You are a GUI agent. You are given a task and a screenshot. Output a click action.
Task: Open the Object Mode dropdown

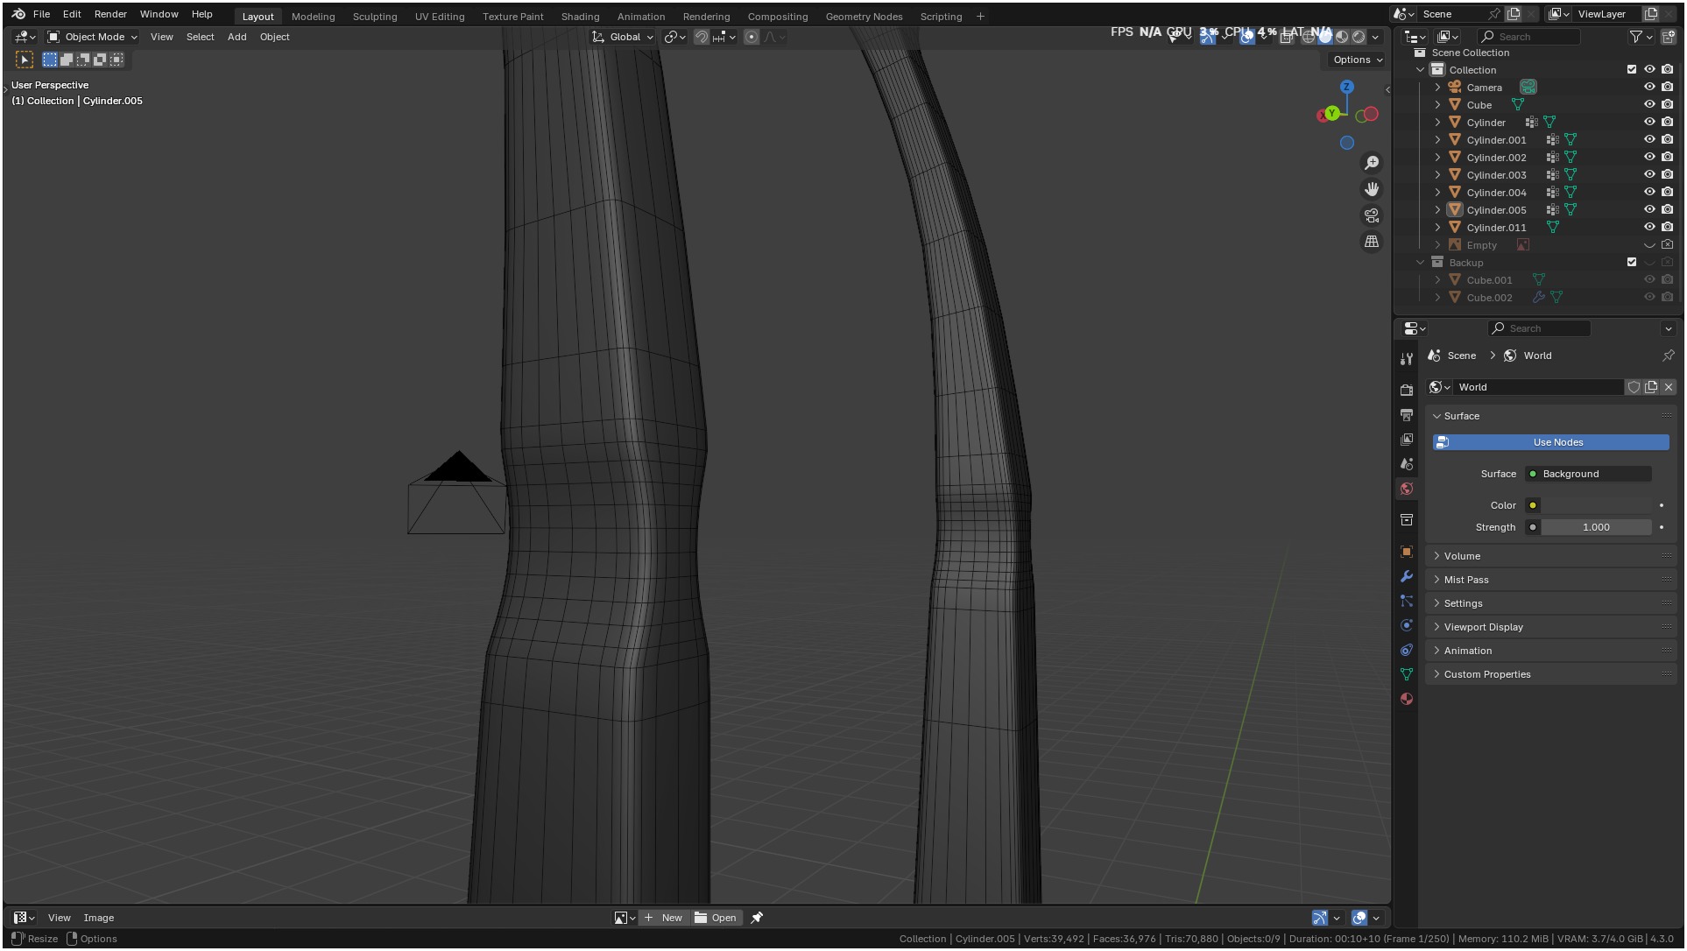point(93,37)
